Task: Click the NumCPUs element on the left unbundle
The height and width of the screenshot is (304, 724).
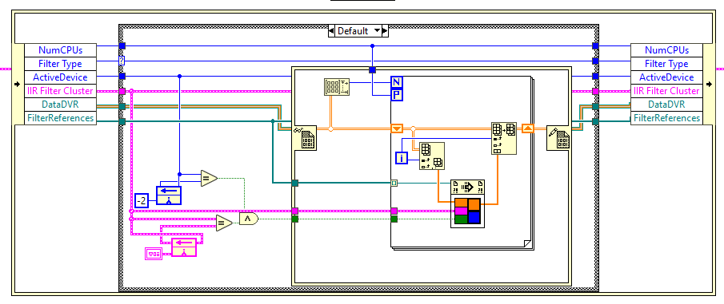Action: pyautogui.click(x=60, y=49)
